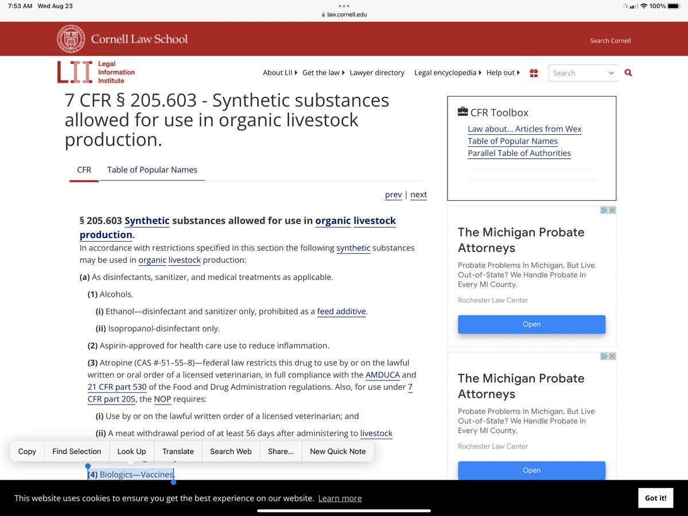Choose Copy from the selection menu
The width and height of the screenshot is (688, 516).
(27, 451)
